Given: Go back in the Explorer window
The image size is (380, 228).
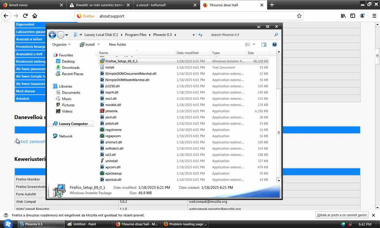Looking at the screenshot, I should [x=52, y=35].
